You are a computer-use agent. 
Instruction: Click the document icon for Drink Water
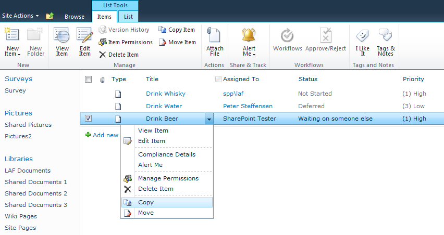click(118, 106)
